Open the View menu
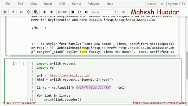Screen dimensions: 188x106 (33, 4)
